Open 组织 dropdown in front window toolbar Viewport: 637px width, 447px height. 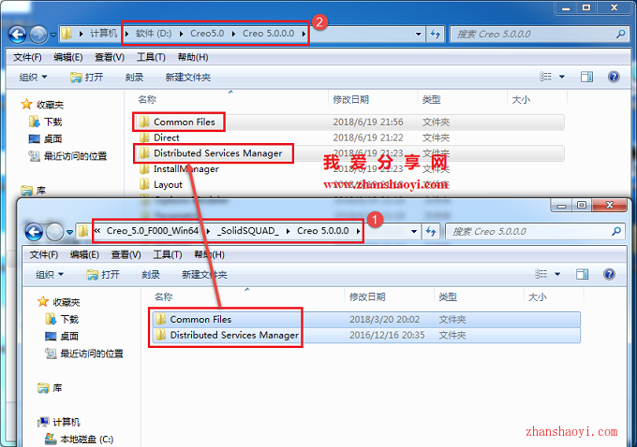(x=50, y=275)
